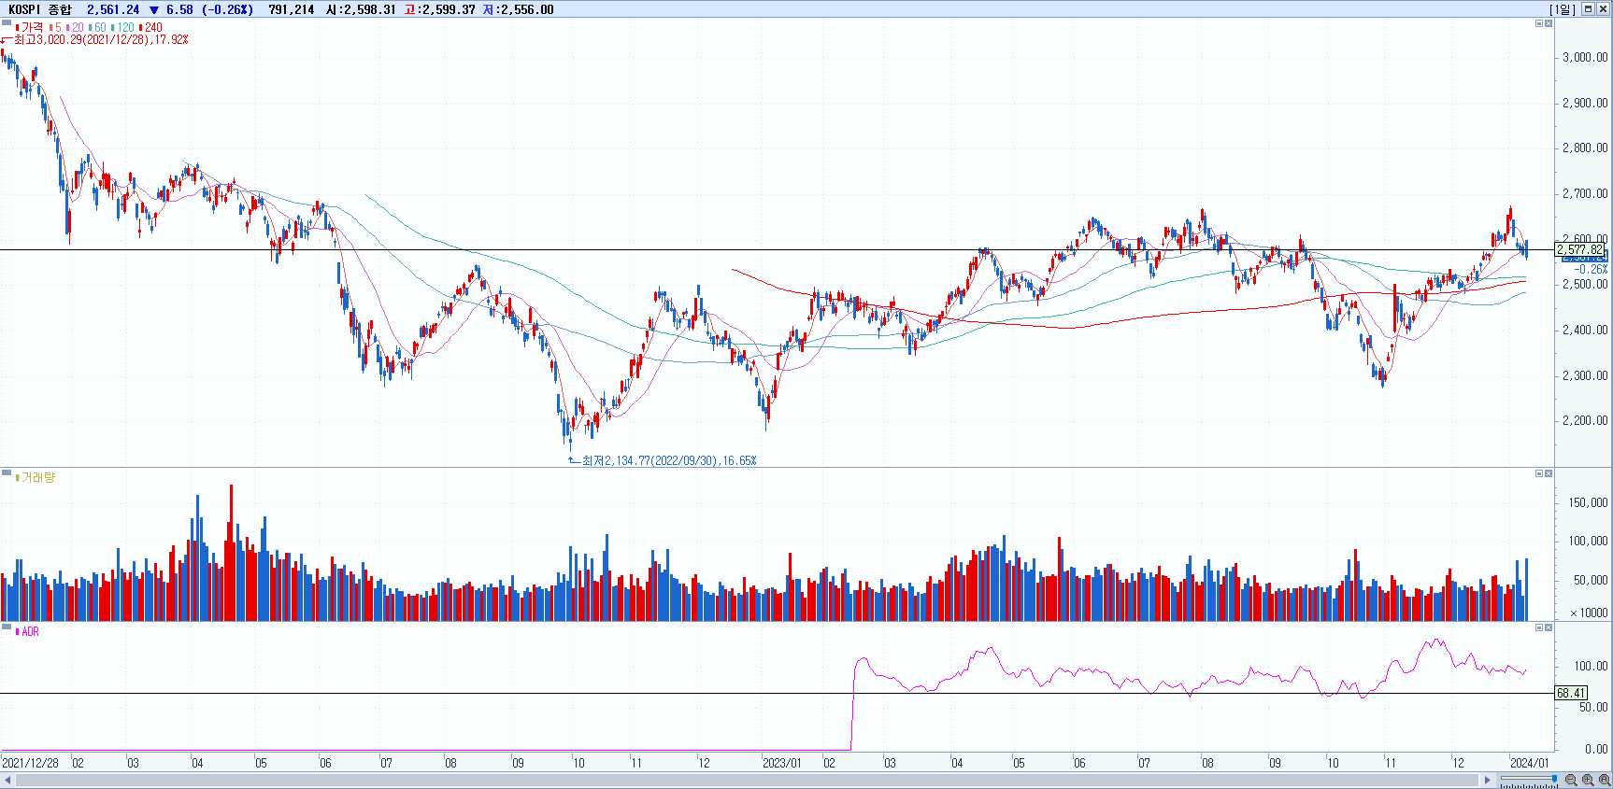The width and height of the screenshot is (1613, 789).
Task: Click the current price 2,561.24
Action: click(113, 9)
